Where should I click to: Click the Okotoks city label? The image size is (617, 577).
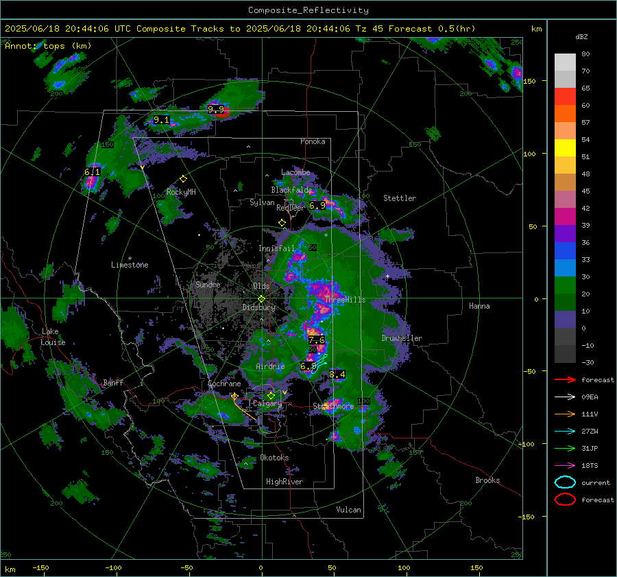pos(274,458)
